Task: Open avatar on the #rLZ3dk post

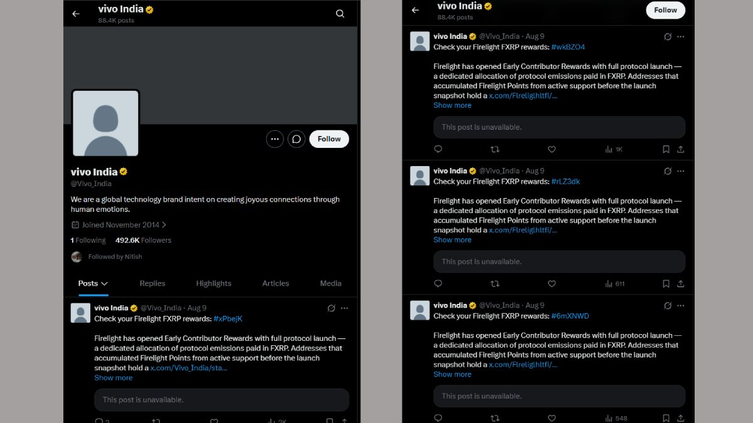Action: click(420, 176)
